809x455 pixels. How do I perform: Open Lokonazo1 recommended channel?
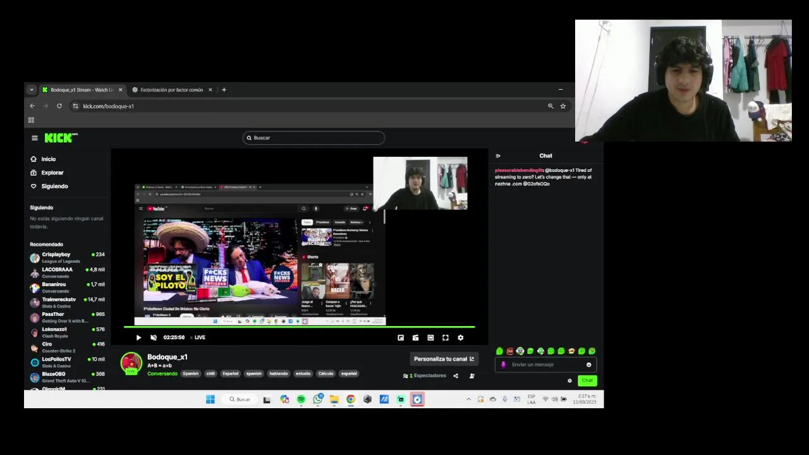67,332
